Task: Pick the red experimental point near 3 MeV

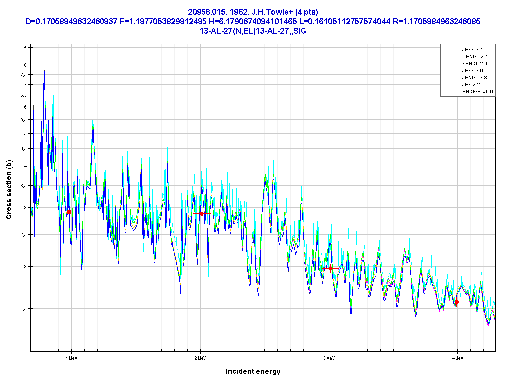Action: tap(331, 268)
